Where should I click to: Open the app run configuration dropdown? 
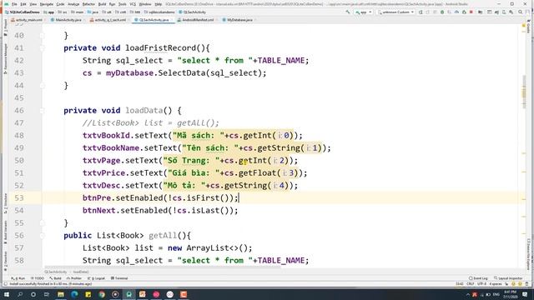coord(364,12)
